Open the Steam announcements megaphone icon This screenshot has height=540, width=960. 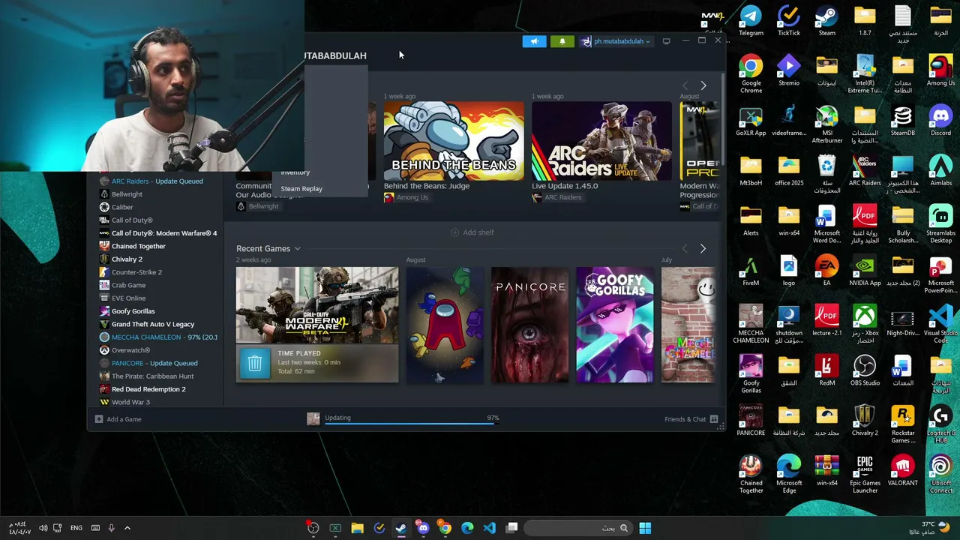point(534,41)
